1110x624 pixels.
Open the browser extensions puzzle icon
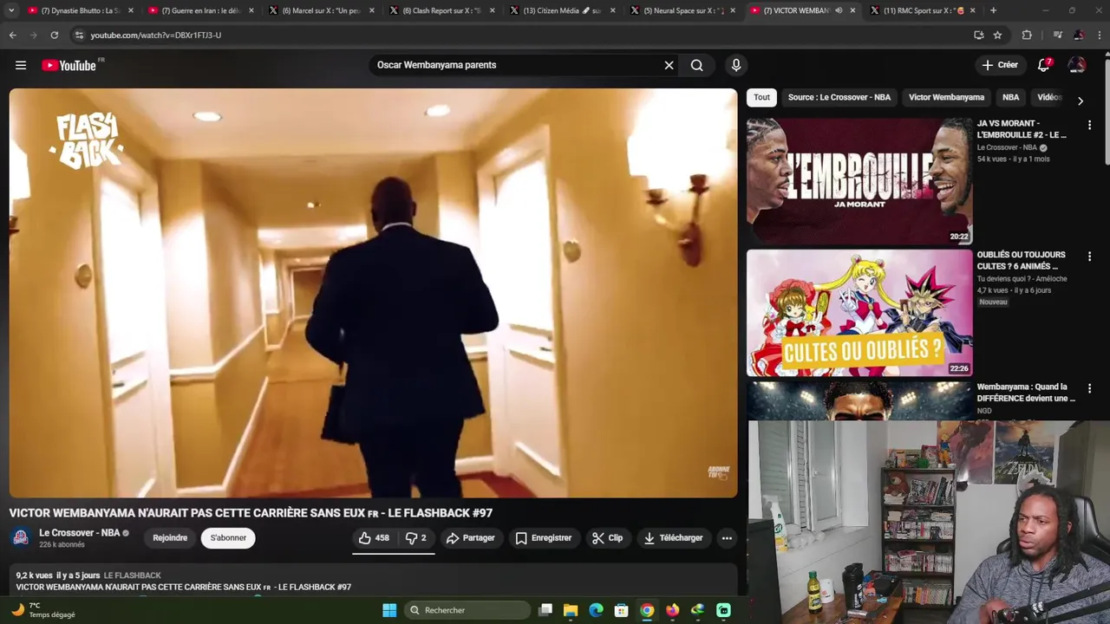1027,35
